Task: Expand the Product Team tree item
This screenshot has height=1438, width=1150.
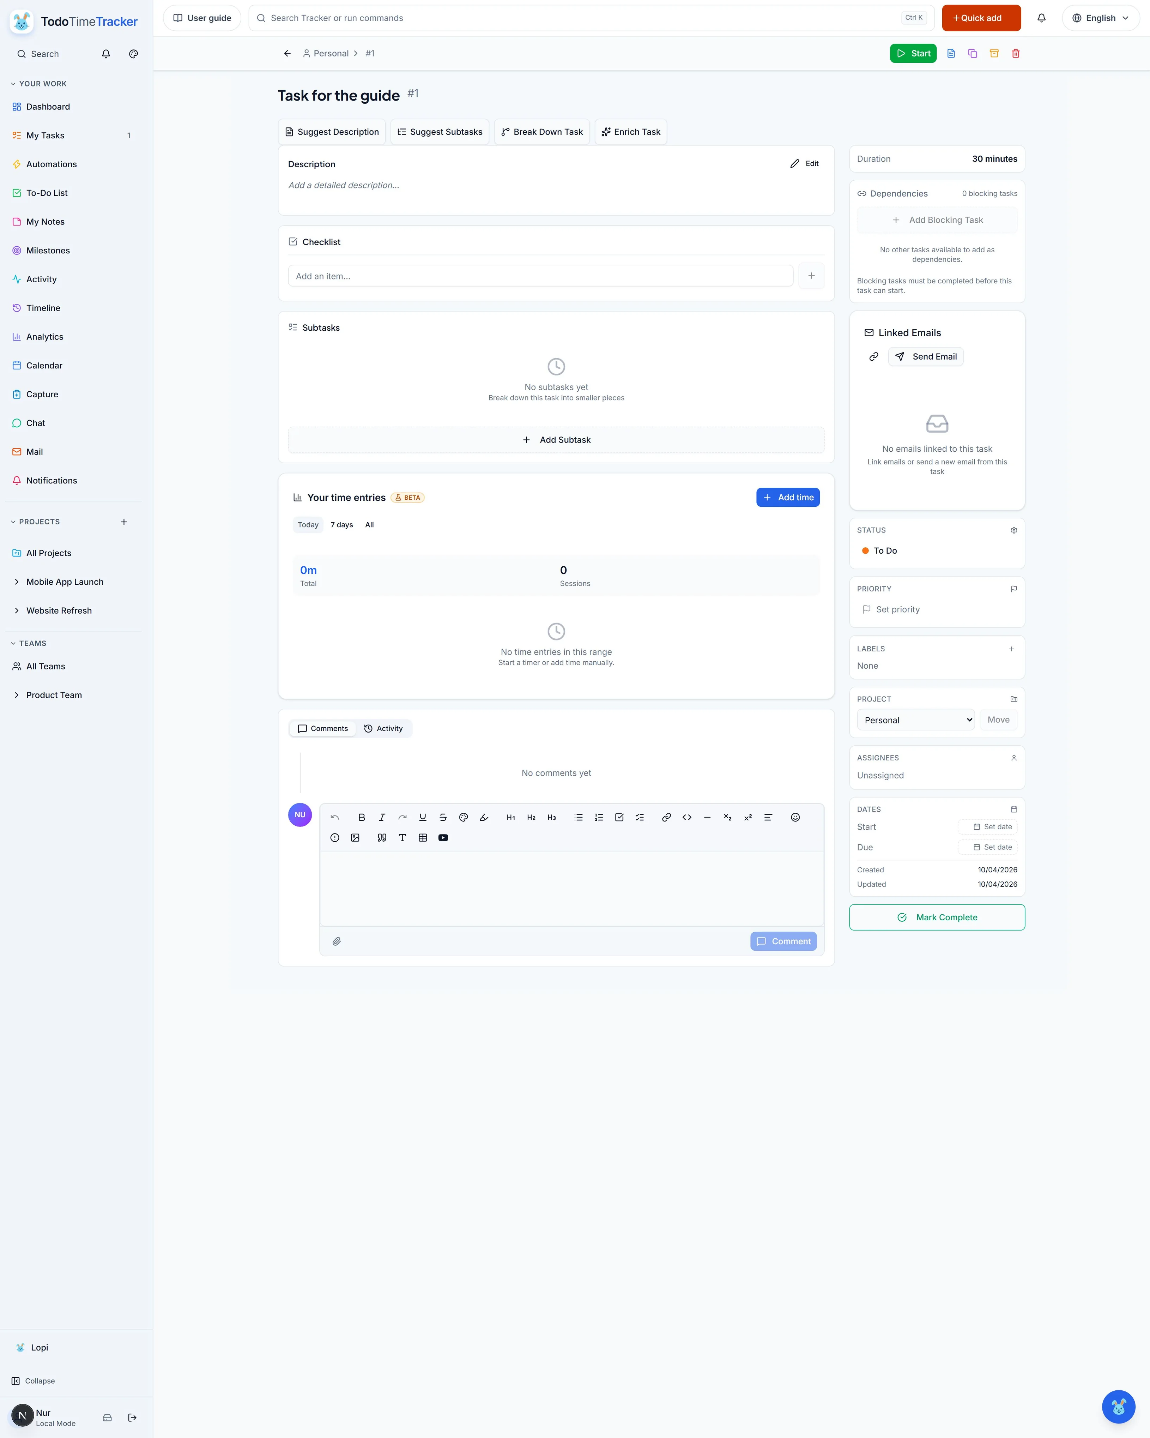Action: pos(17,695)
